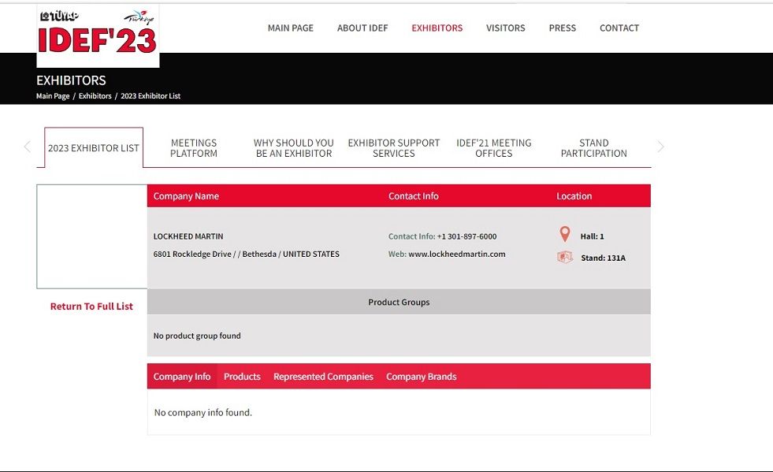Go to the Visitors menu item
This screenshot has height=472, width=773.
(x=505, y=28)
